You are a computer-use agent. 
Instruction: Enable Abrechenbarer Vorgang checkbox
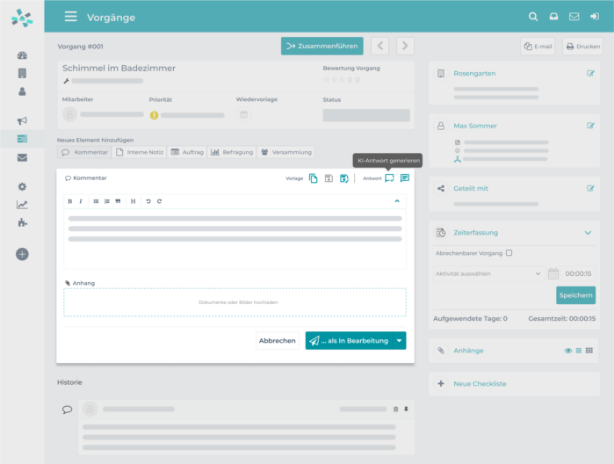pyautogui.click(x=509, y=253)
